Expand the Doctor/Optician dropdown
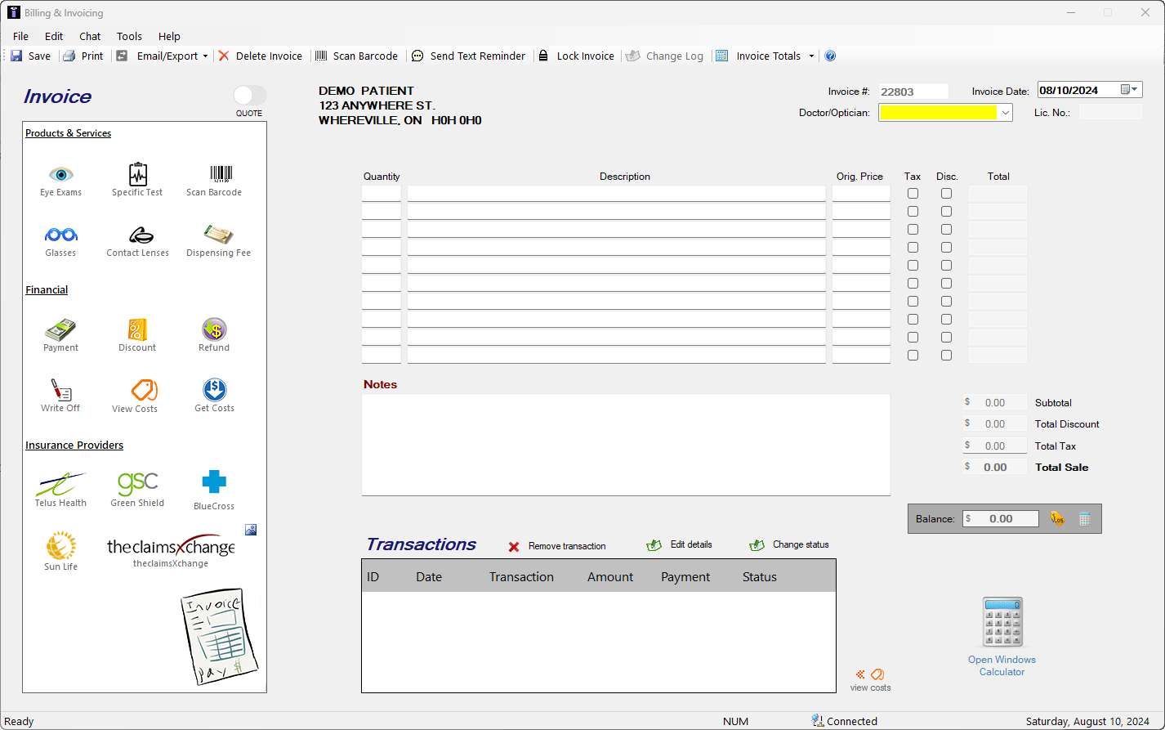 coord(1005,113)
